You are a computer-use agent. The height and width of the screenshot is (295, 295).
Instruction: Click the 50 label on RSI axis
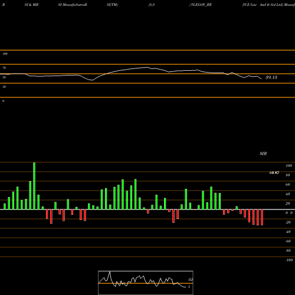point(4,77)
